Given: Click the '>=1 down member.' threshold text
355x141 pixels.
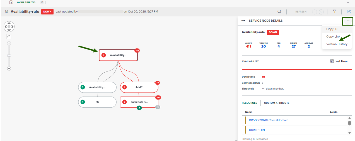Looking at the screenshot, I should pyautogui.click(x=273, y=89).
